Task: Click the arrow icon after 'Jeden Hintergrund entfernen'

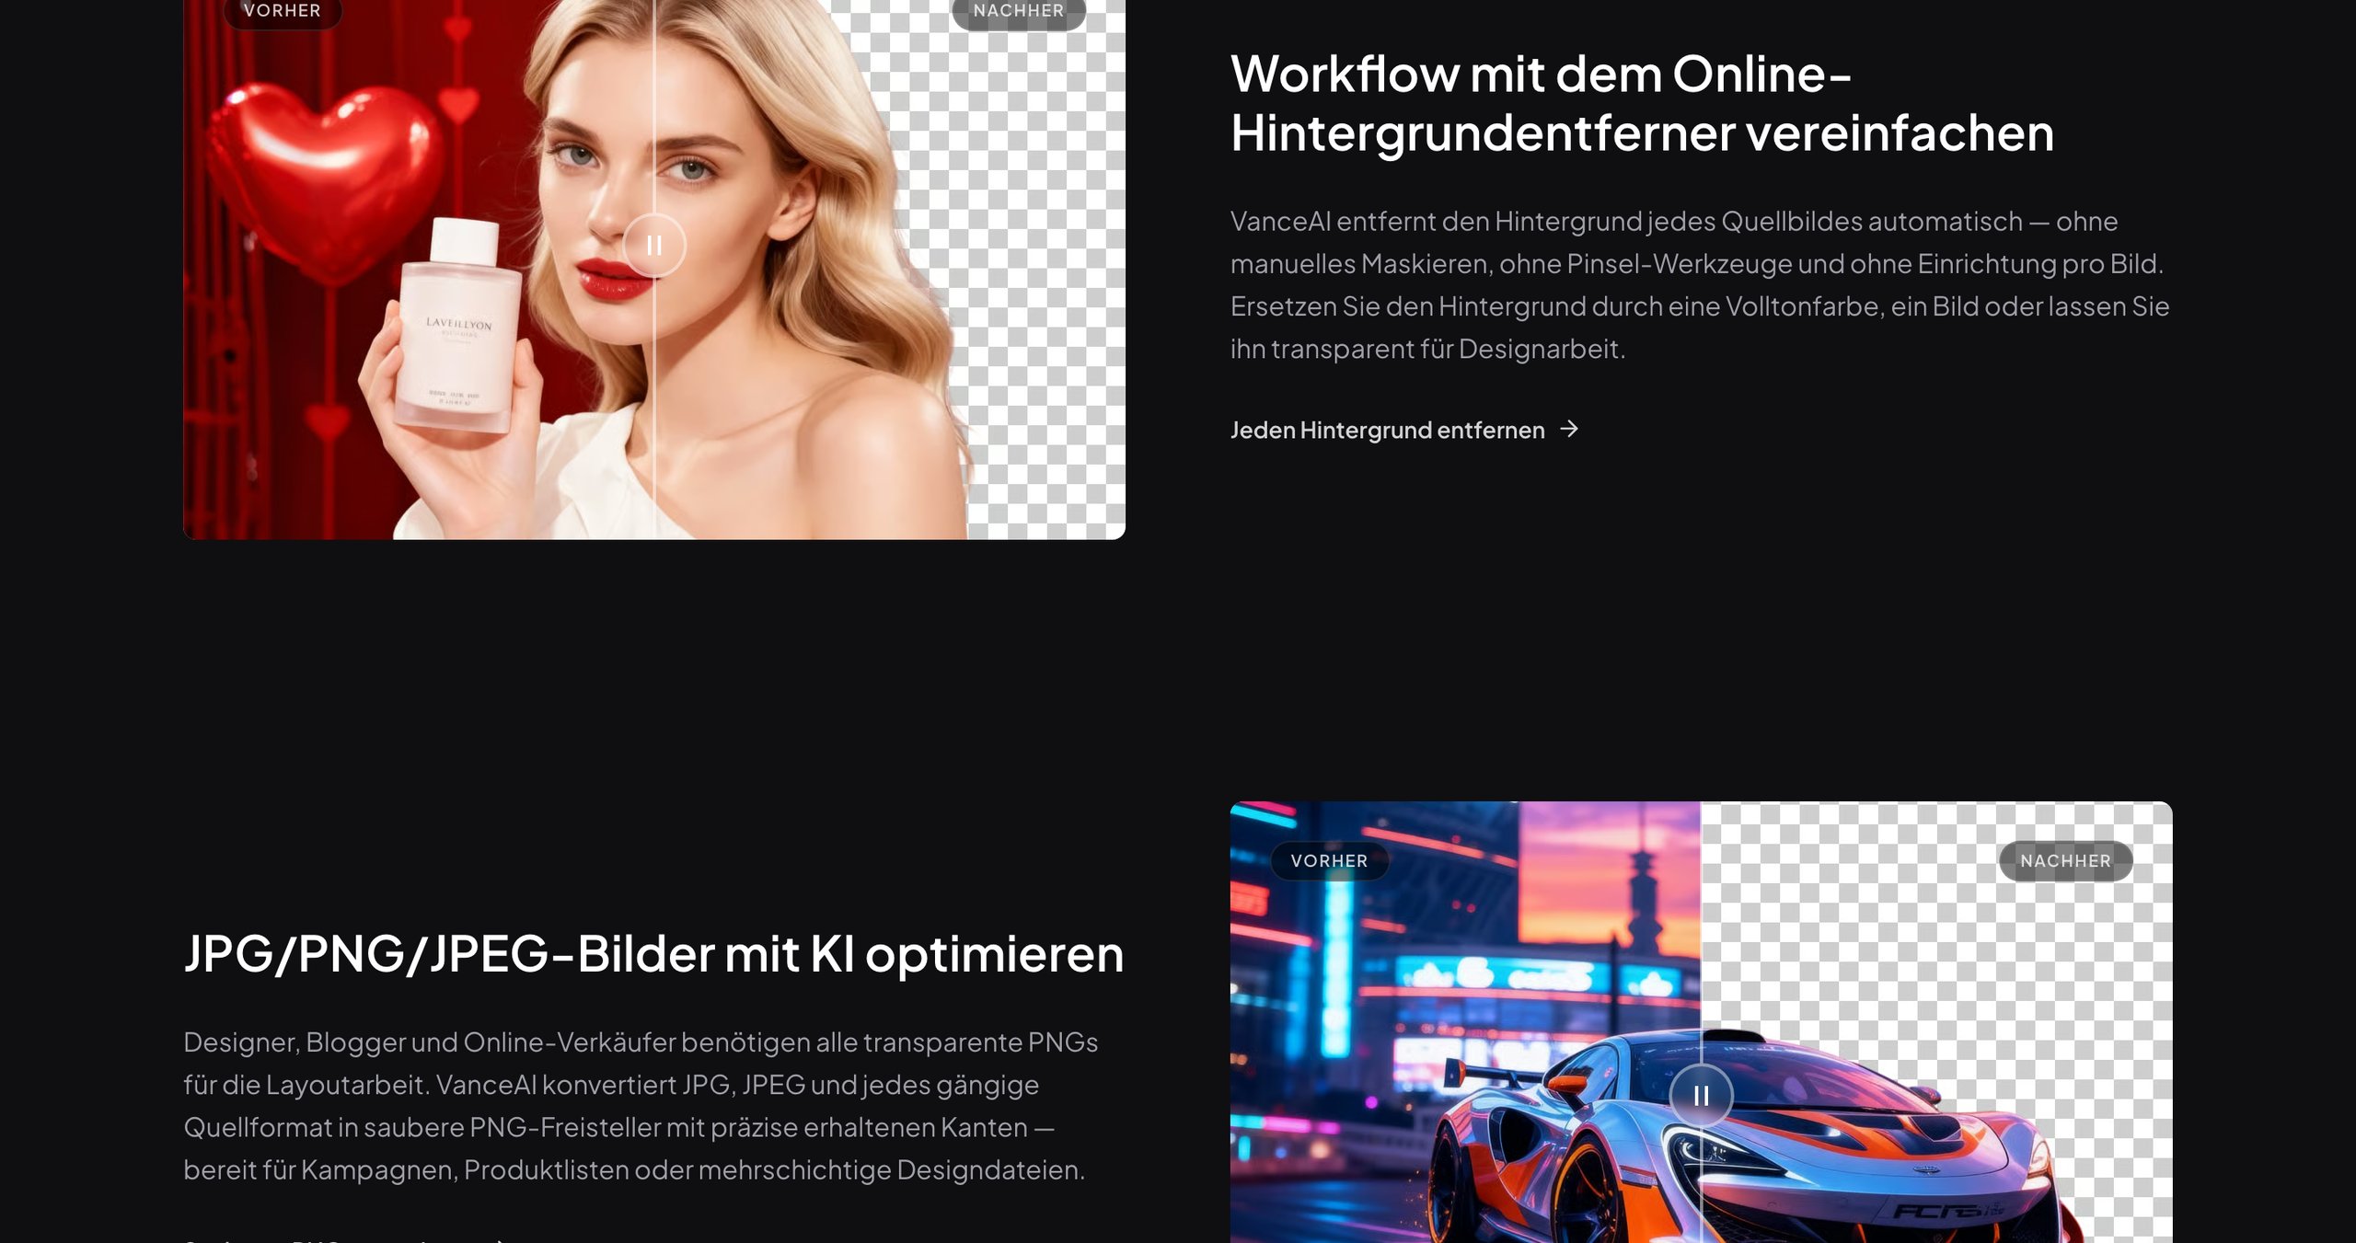Action: tap(1569, 429)
